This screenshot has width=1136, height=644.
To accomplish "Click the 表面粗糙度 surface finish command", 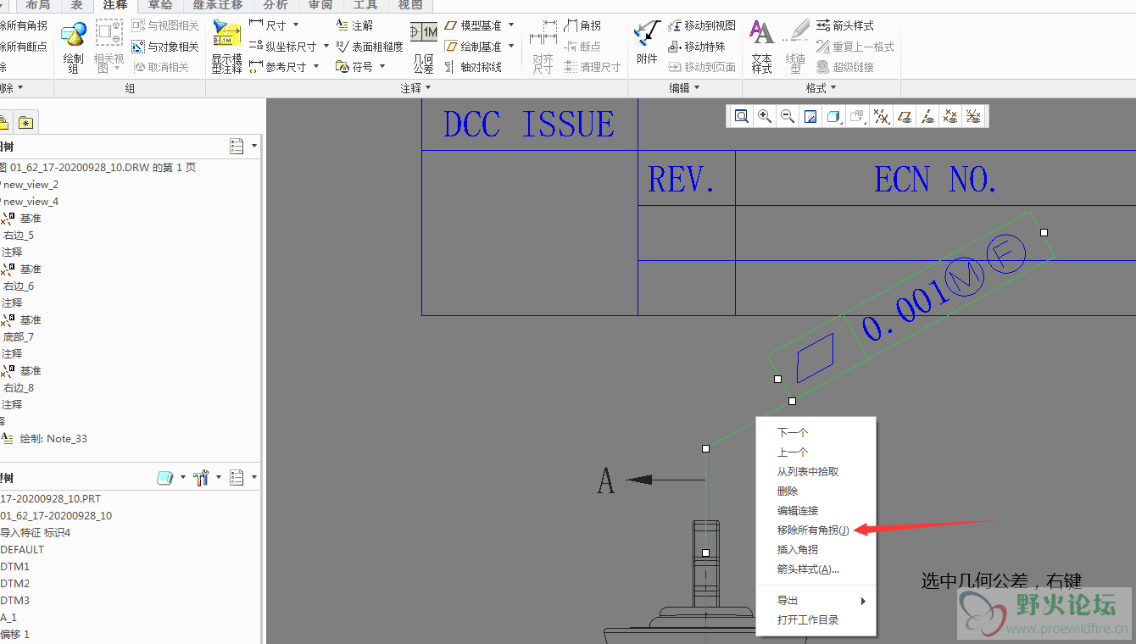I will click(369, 47).
